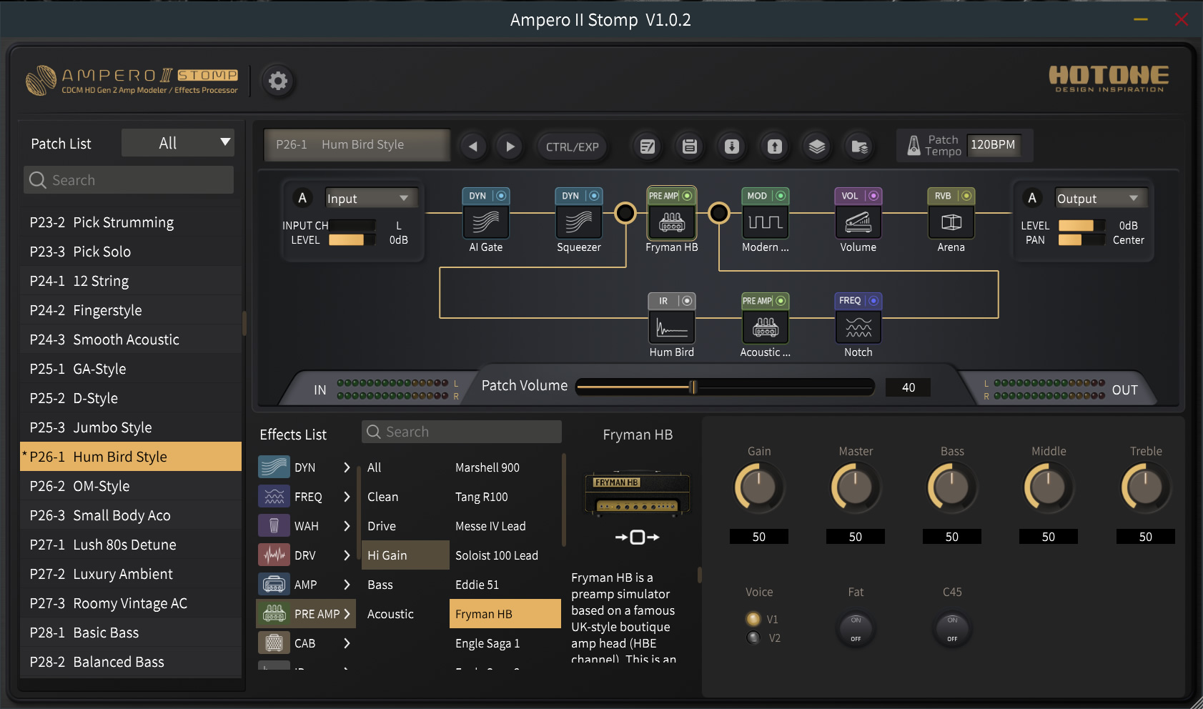Click the CTRL/EXP button

tap(572, 147)
